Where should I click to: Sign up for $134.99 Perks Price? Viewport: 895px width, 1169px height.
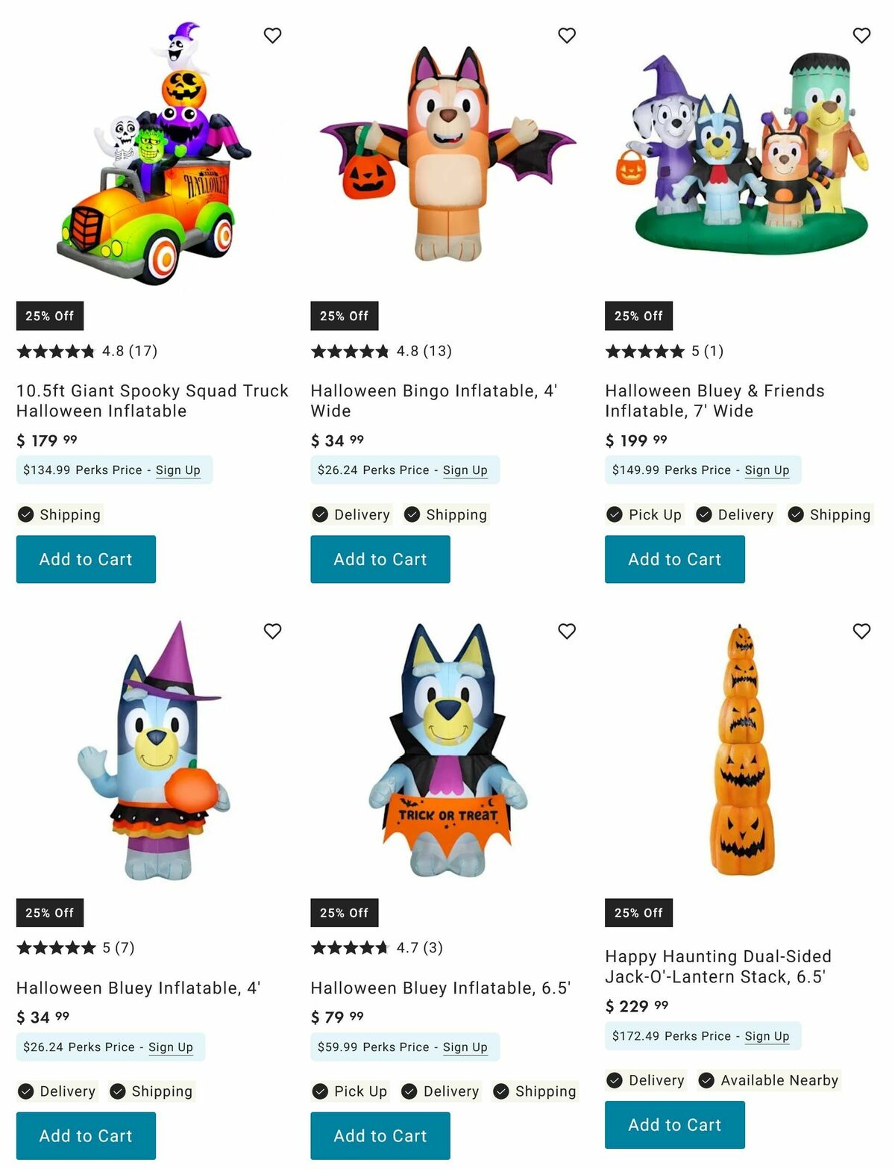[178, 470]
